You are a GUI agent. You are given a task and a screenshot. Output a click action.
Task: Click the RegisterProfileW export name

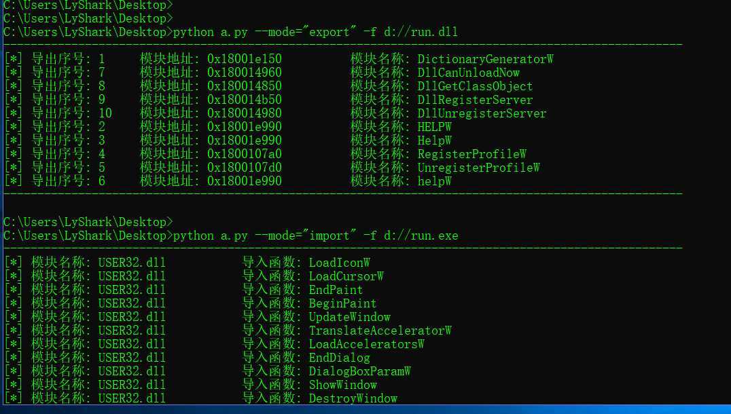point(471,154)
